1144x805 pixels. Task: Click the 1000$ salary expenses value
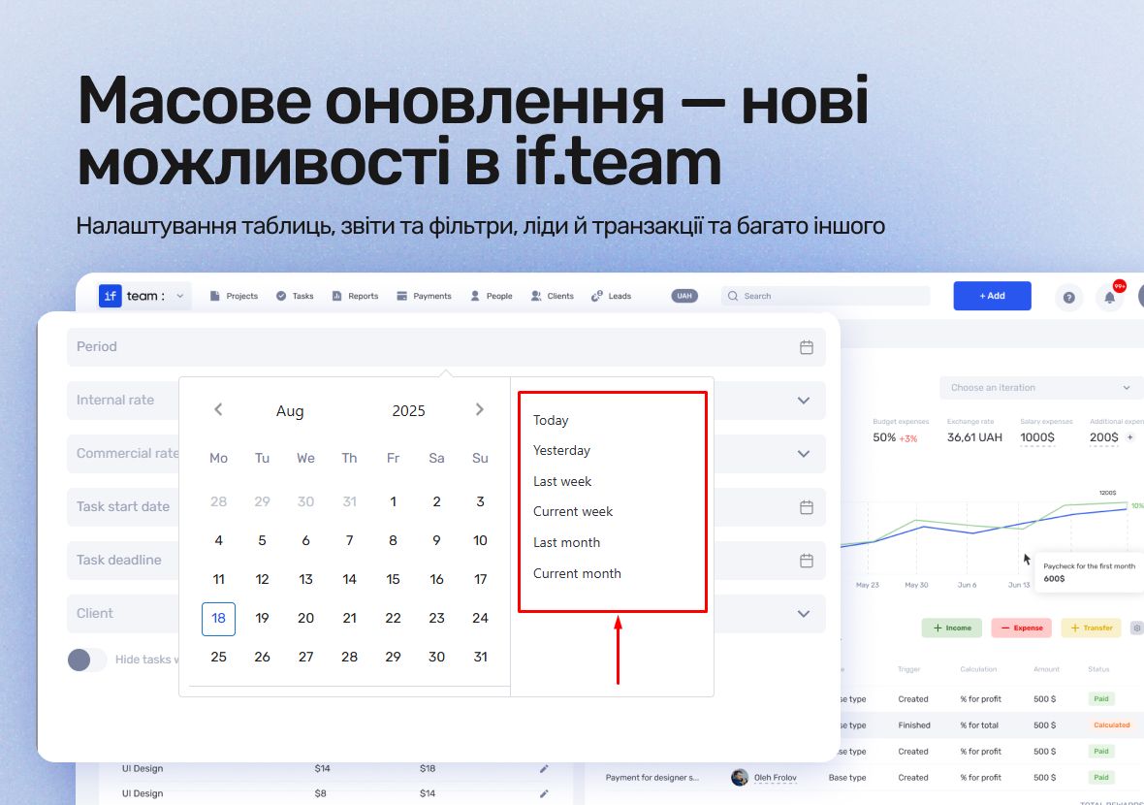(1037, 437)
